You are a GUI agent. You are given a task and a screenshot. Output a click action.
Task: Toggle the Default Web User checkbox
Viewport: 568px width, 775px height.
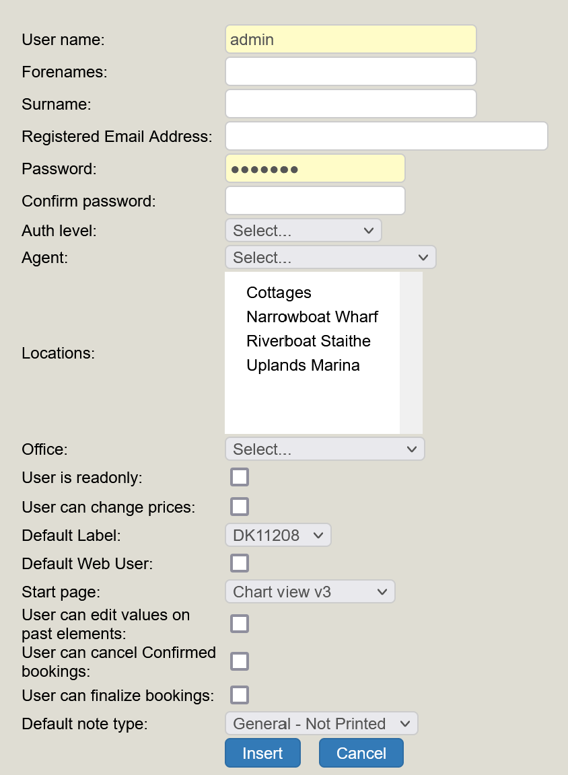pyautogui.click(x=240, y=563)
